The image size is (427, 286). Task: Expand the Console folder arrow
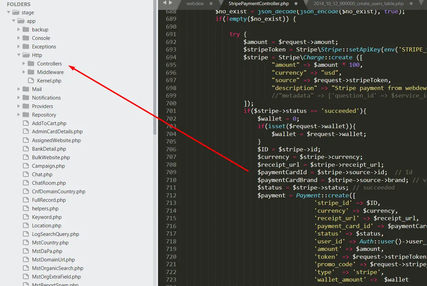coord(19,38)
